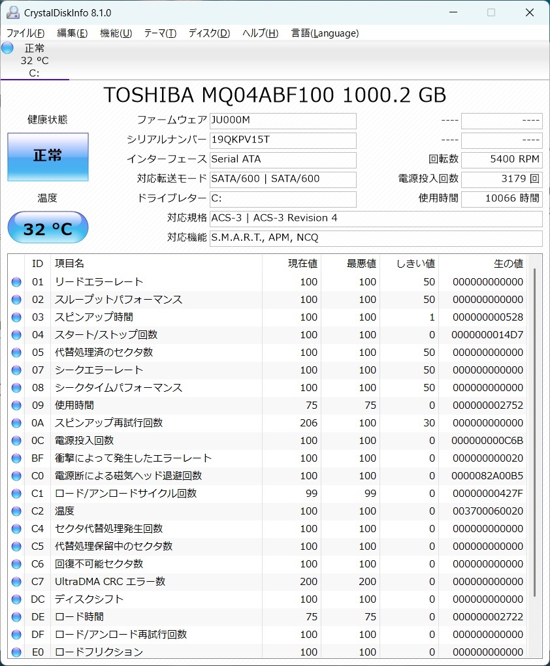Click the status icon for ID 04 row
550x666 pixels.
[16, 335]
